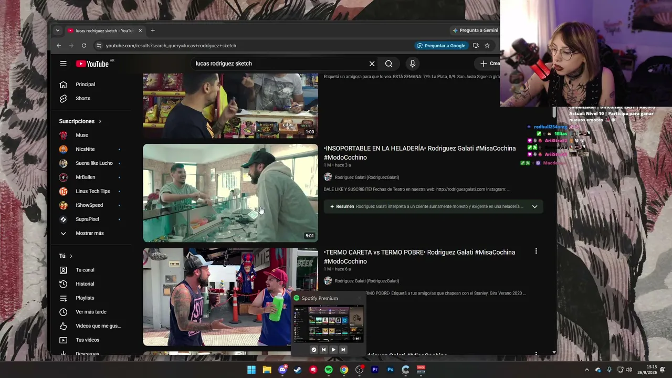
Task: Open the INSOPORTABLE EN LA HELADERÍA thumbnail
Action: (230, 193)
